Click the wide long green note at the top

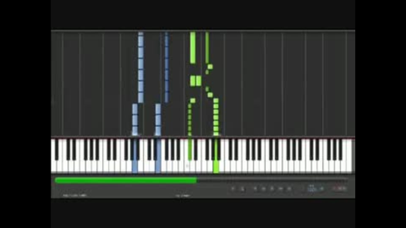click(x=193, y=48)
